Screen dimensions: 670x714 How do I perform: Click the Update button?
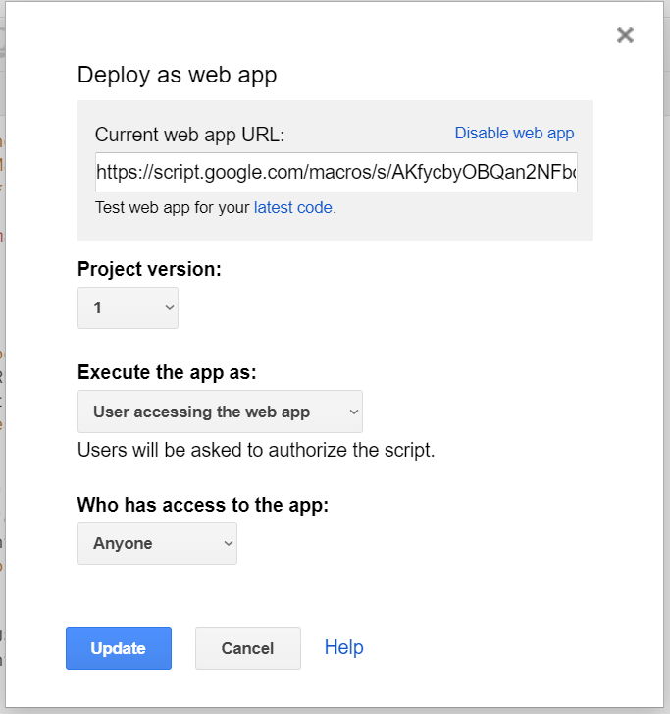pyautogui.click(x=119, y=648)
